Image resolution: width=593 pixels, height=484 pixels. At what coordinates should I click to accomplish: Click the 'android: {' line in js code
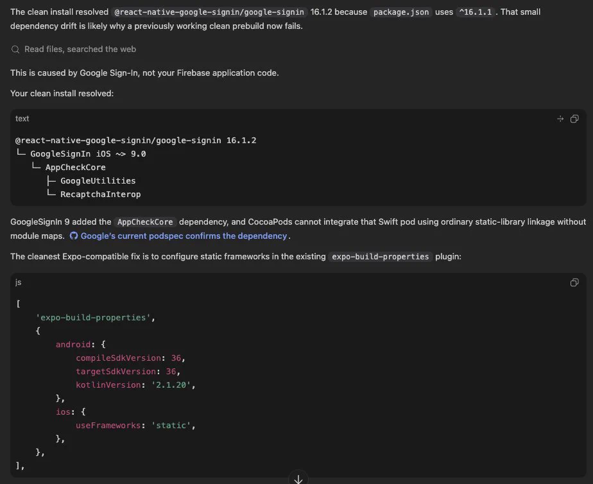pyautogui.click(x=81, y=345)
